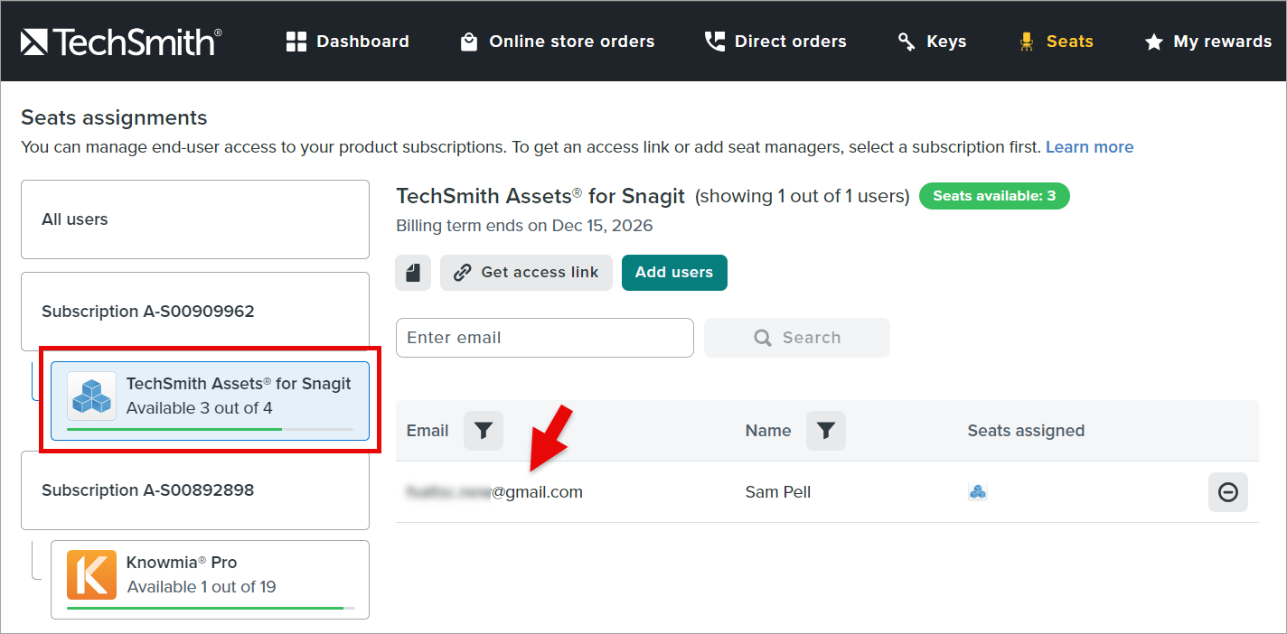
Task: Open the Email column filter
Action: (484, 431)
